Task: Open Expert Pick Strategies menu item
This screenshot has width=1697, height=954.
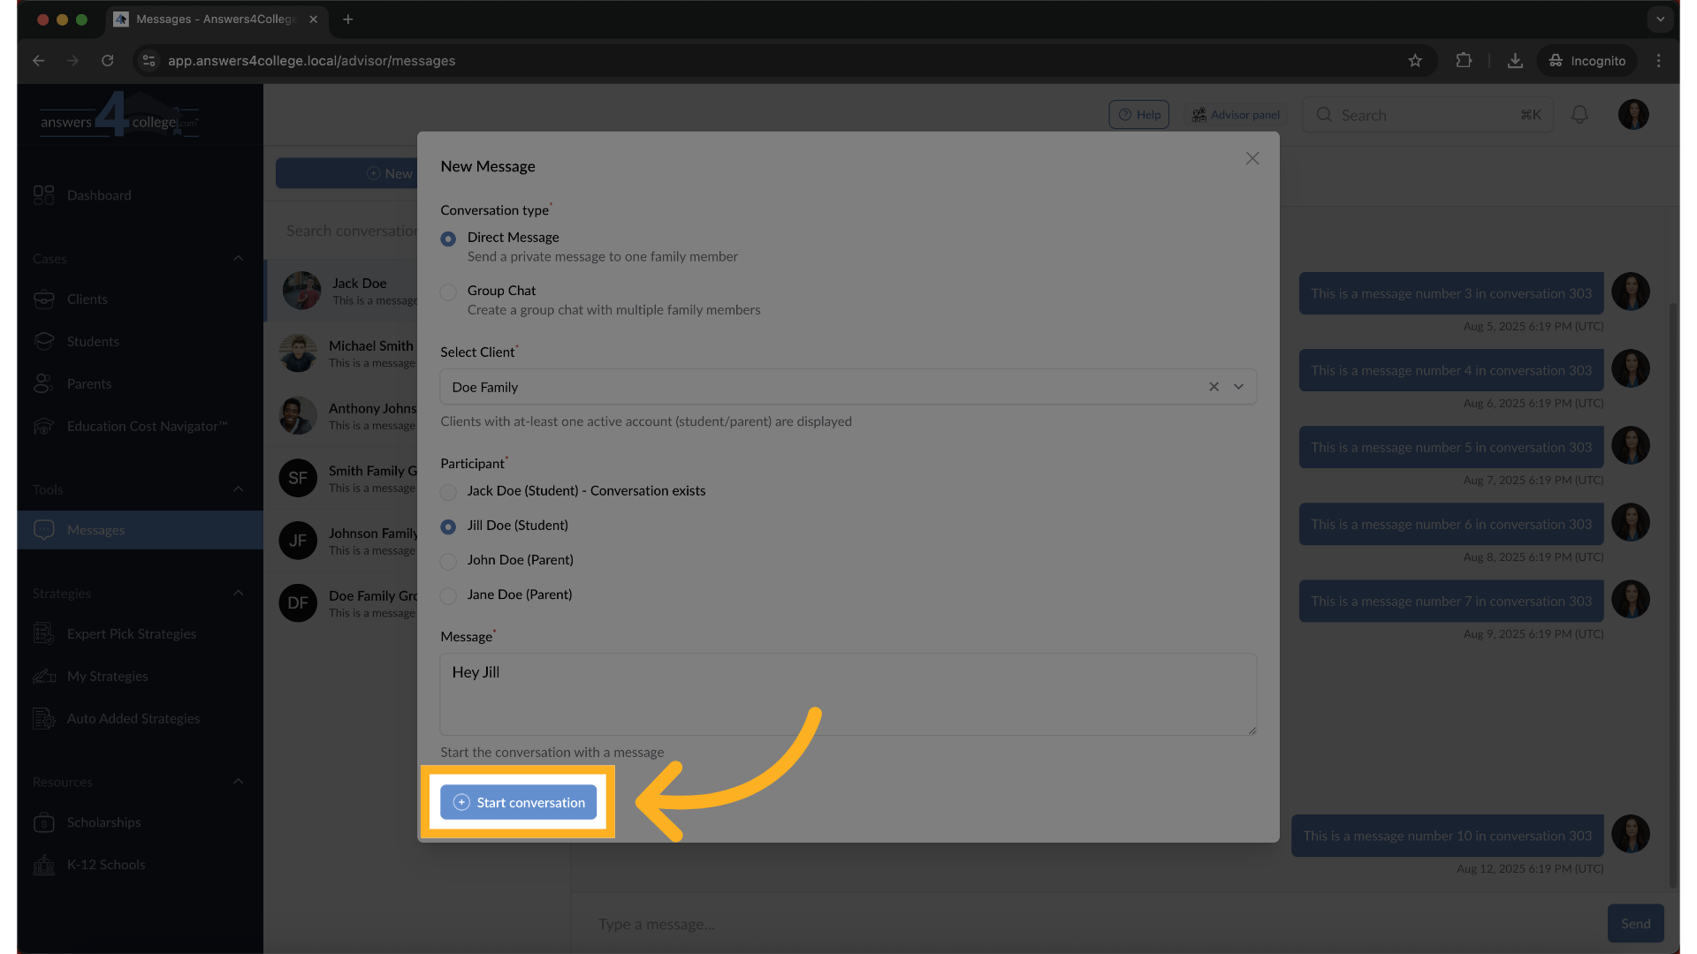Action: [131, 634]
